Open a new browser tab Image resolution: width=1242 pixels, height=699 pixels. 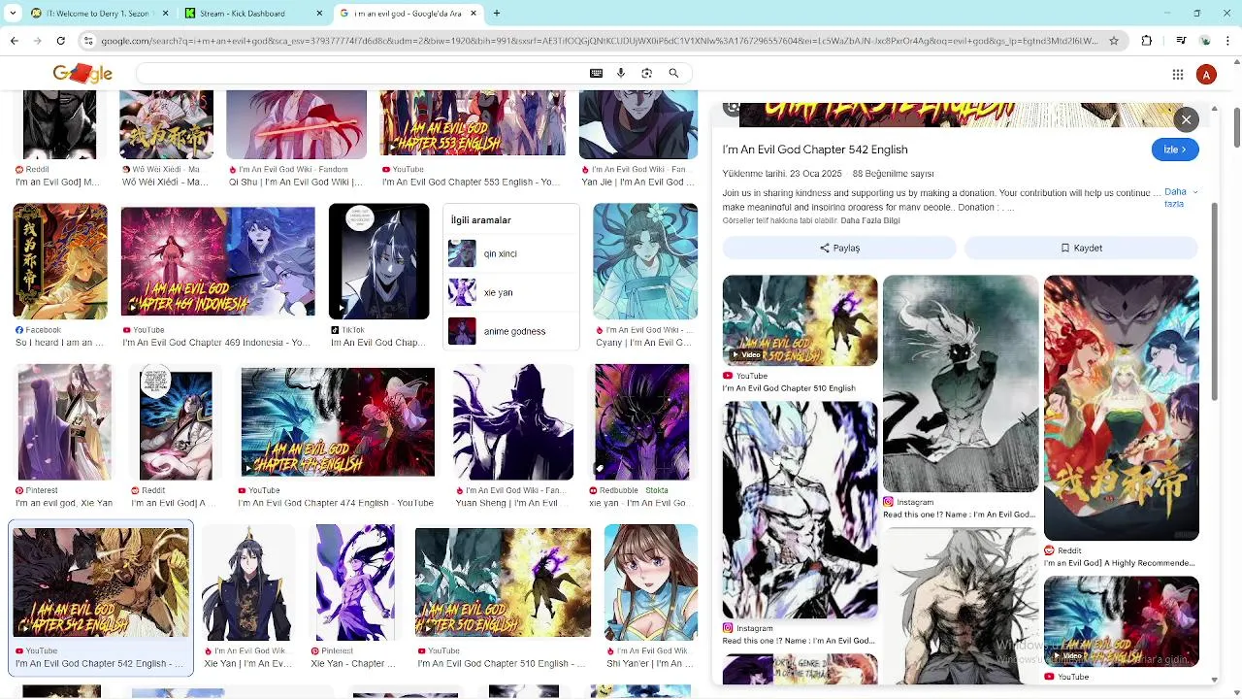tap(497, 14)
